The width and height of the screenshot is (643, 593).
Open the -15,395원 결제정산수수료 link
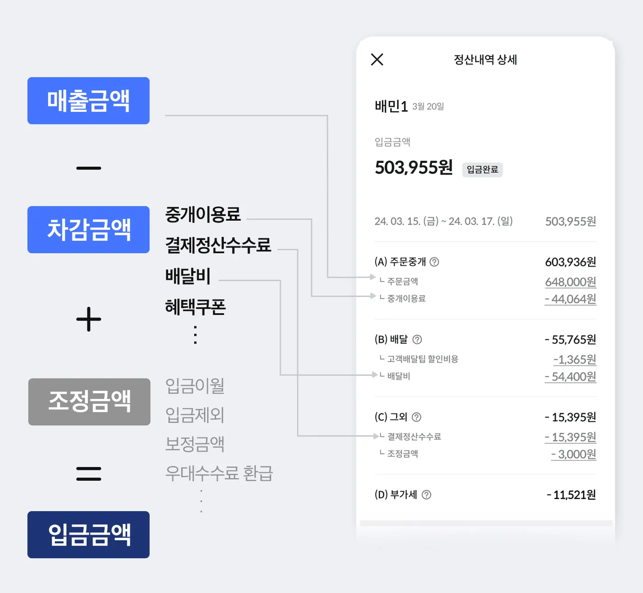571,437
